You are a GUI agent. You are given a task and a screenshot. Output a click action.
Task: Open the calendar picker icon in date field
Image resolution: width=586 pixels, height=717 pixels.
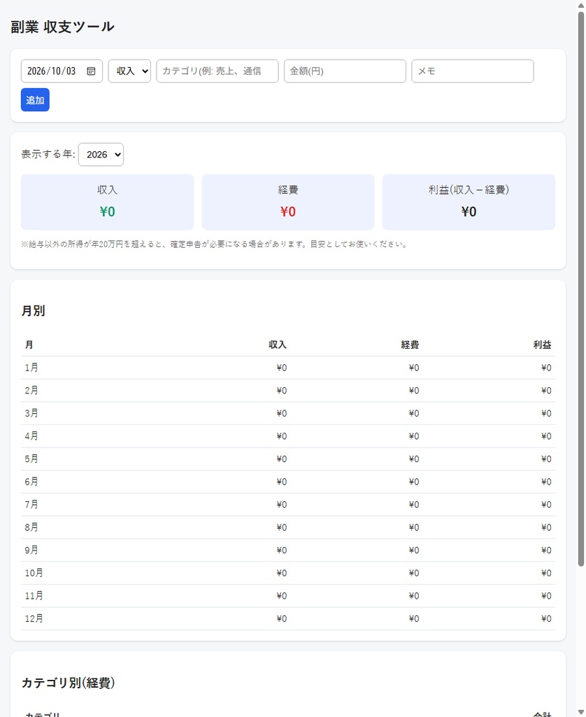tap(91, 71)
